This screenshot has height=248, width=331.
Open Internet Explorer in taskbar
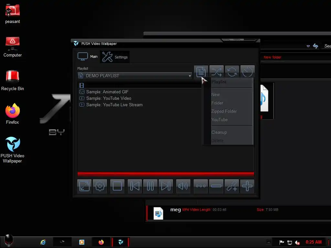(43, 242)
